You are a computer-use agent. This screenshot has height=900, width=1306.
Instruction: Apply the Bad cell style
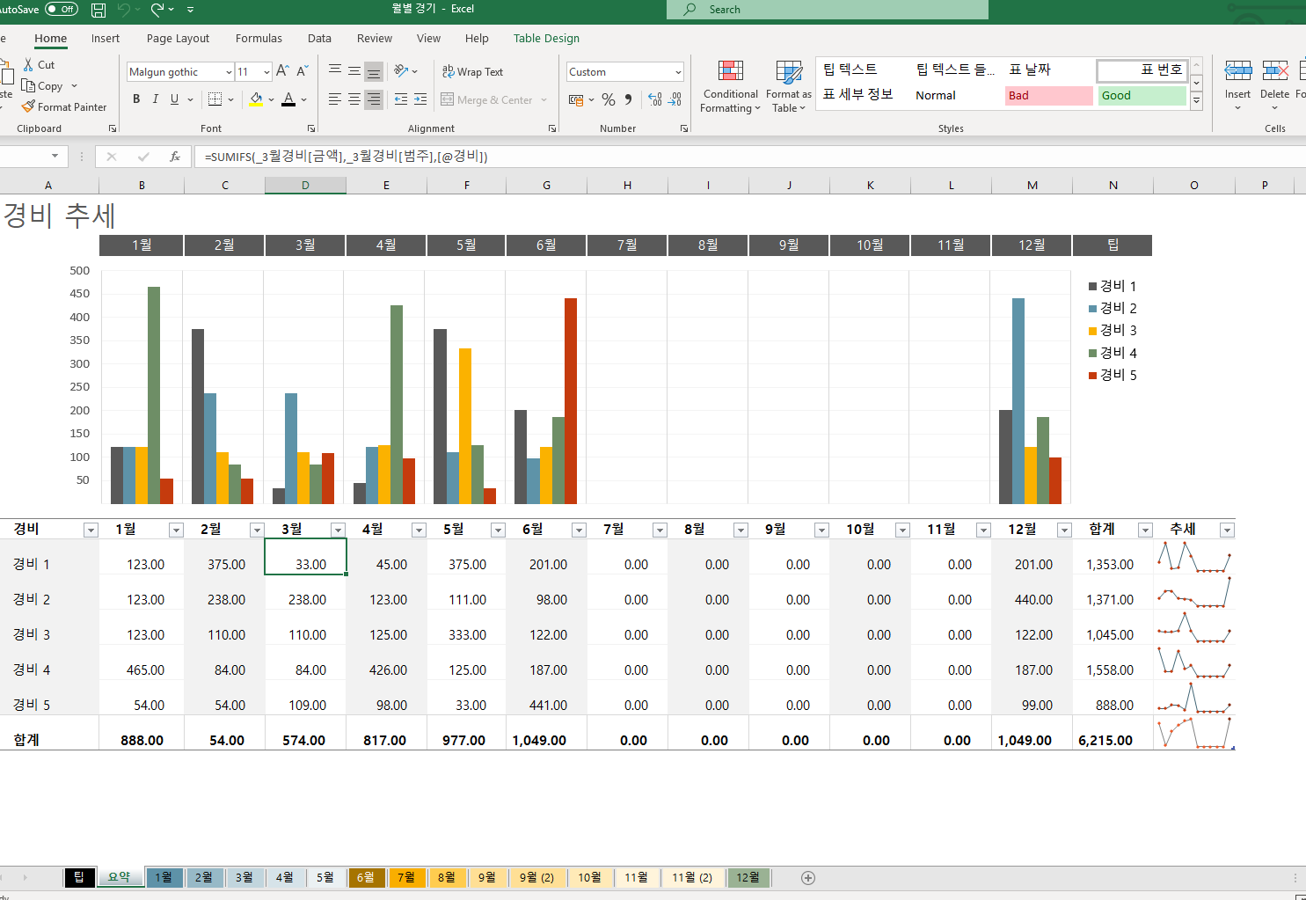click(1049, 95)
